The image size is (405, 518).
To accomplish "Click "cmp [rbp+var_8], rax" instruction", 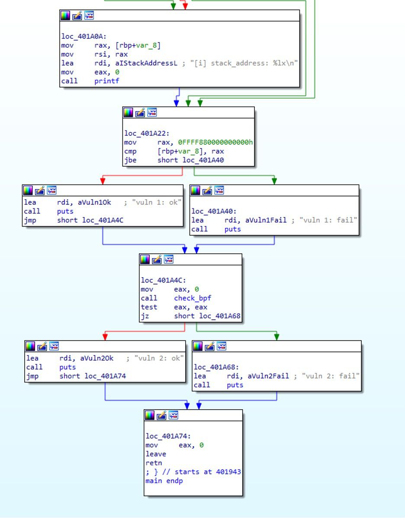I will (174, 151).
